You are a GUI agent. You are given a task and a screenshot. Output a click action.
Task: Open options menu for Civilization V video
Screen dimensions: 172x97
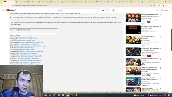[x=161, y=59]
